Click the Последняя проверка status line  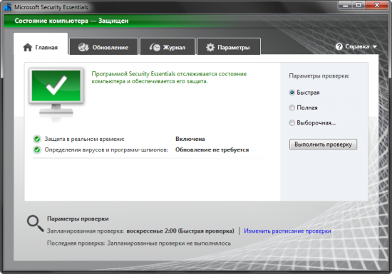coord(139,243)
